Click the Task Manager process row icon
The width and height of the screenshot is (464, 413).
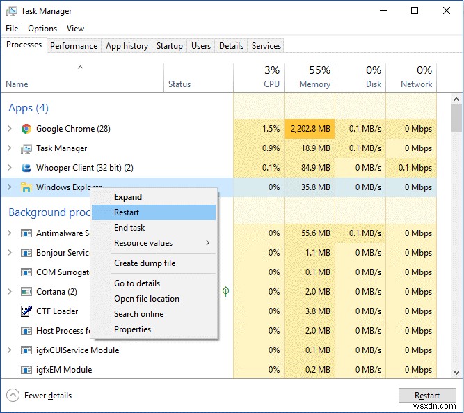(x=26, y=148)
